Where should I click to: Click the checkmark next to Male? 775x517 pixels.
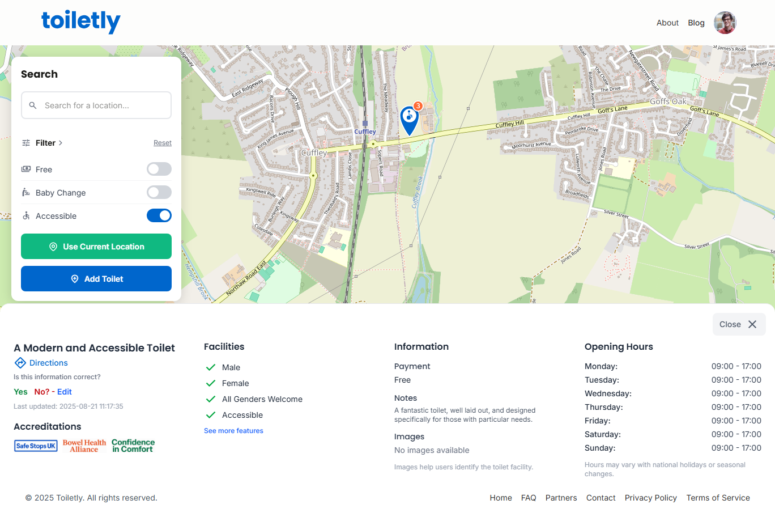click(x=211, y=367)
